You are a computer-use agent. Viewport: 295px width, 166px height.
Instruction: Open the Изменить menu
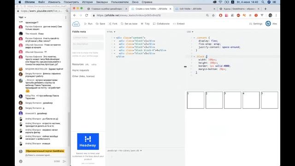54,2
